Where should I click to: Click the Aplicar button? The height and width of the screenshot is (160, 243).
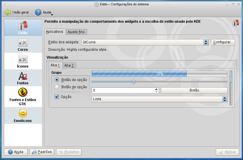coord(227,152)
